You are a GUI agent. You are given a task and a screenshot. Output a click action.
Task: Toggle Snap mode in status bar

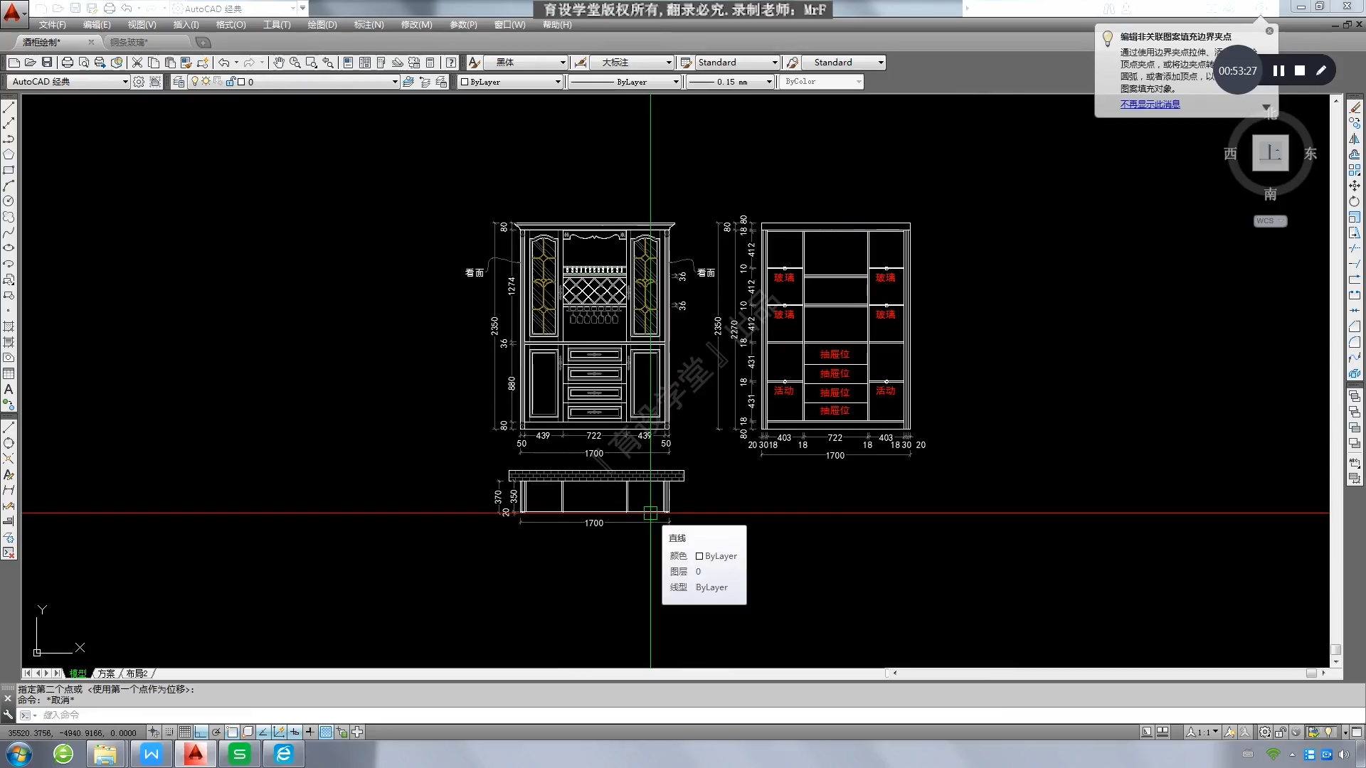pyautogui.click(x=169, y=732)
